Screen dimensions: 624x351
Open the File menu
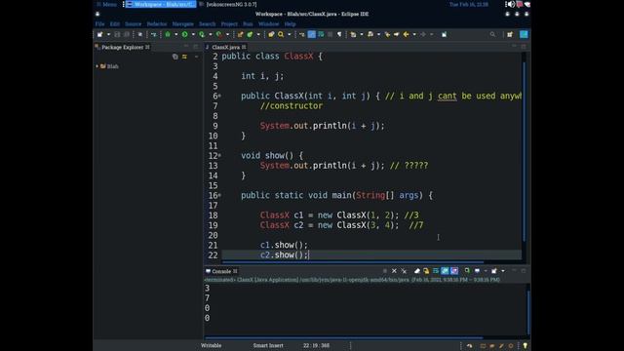99,23
